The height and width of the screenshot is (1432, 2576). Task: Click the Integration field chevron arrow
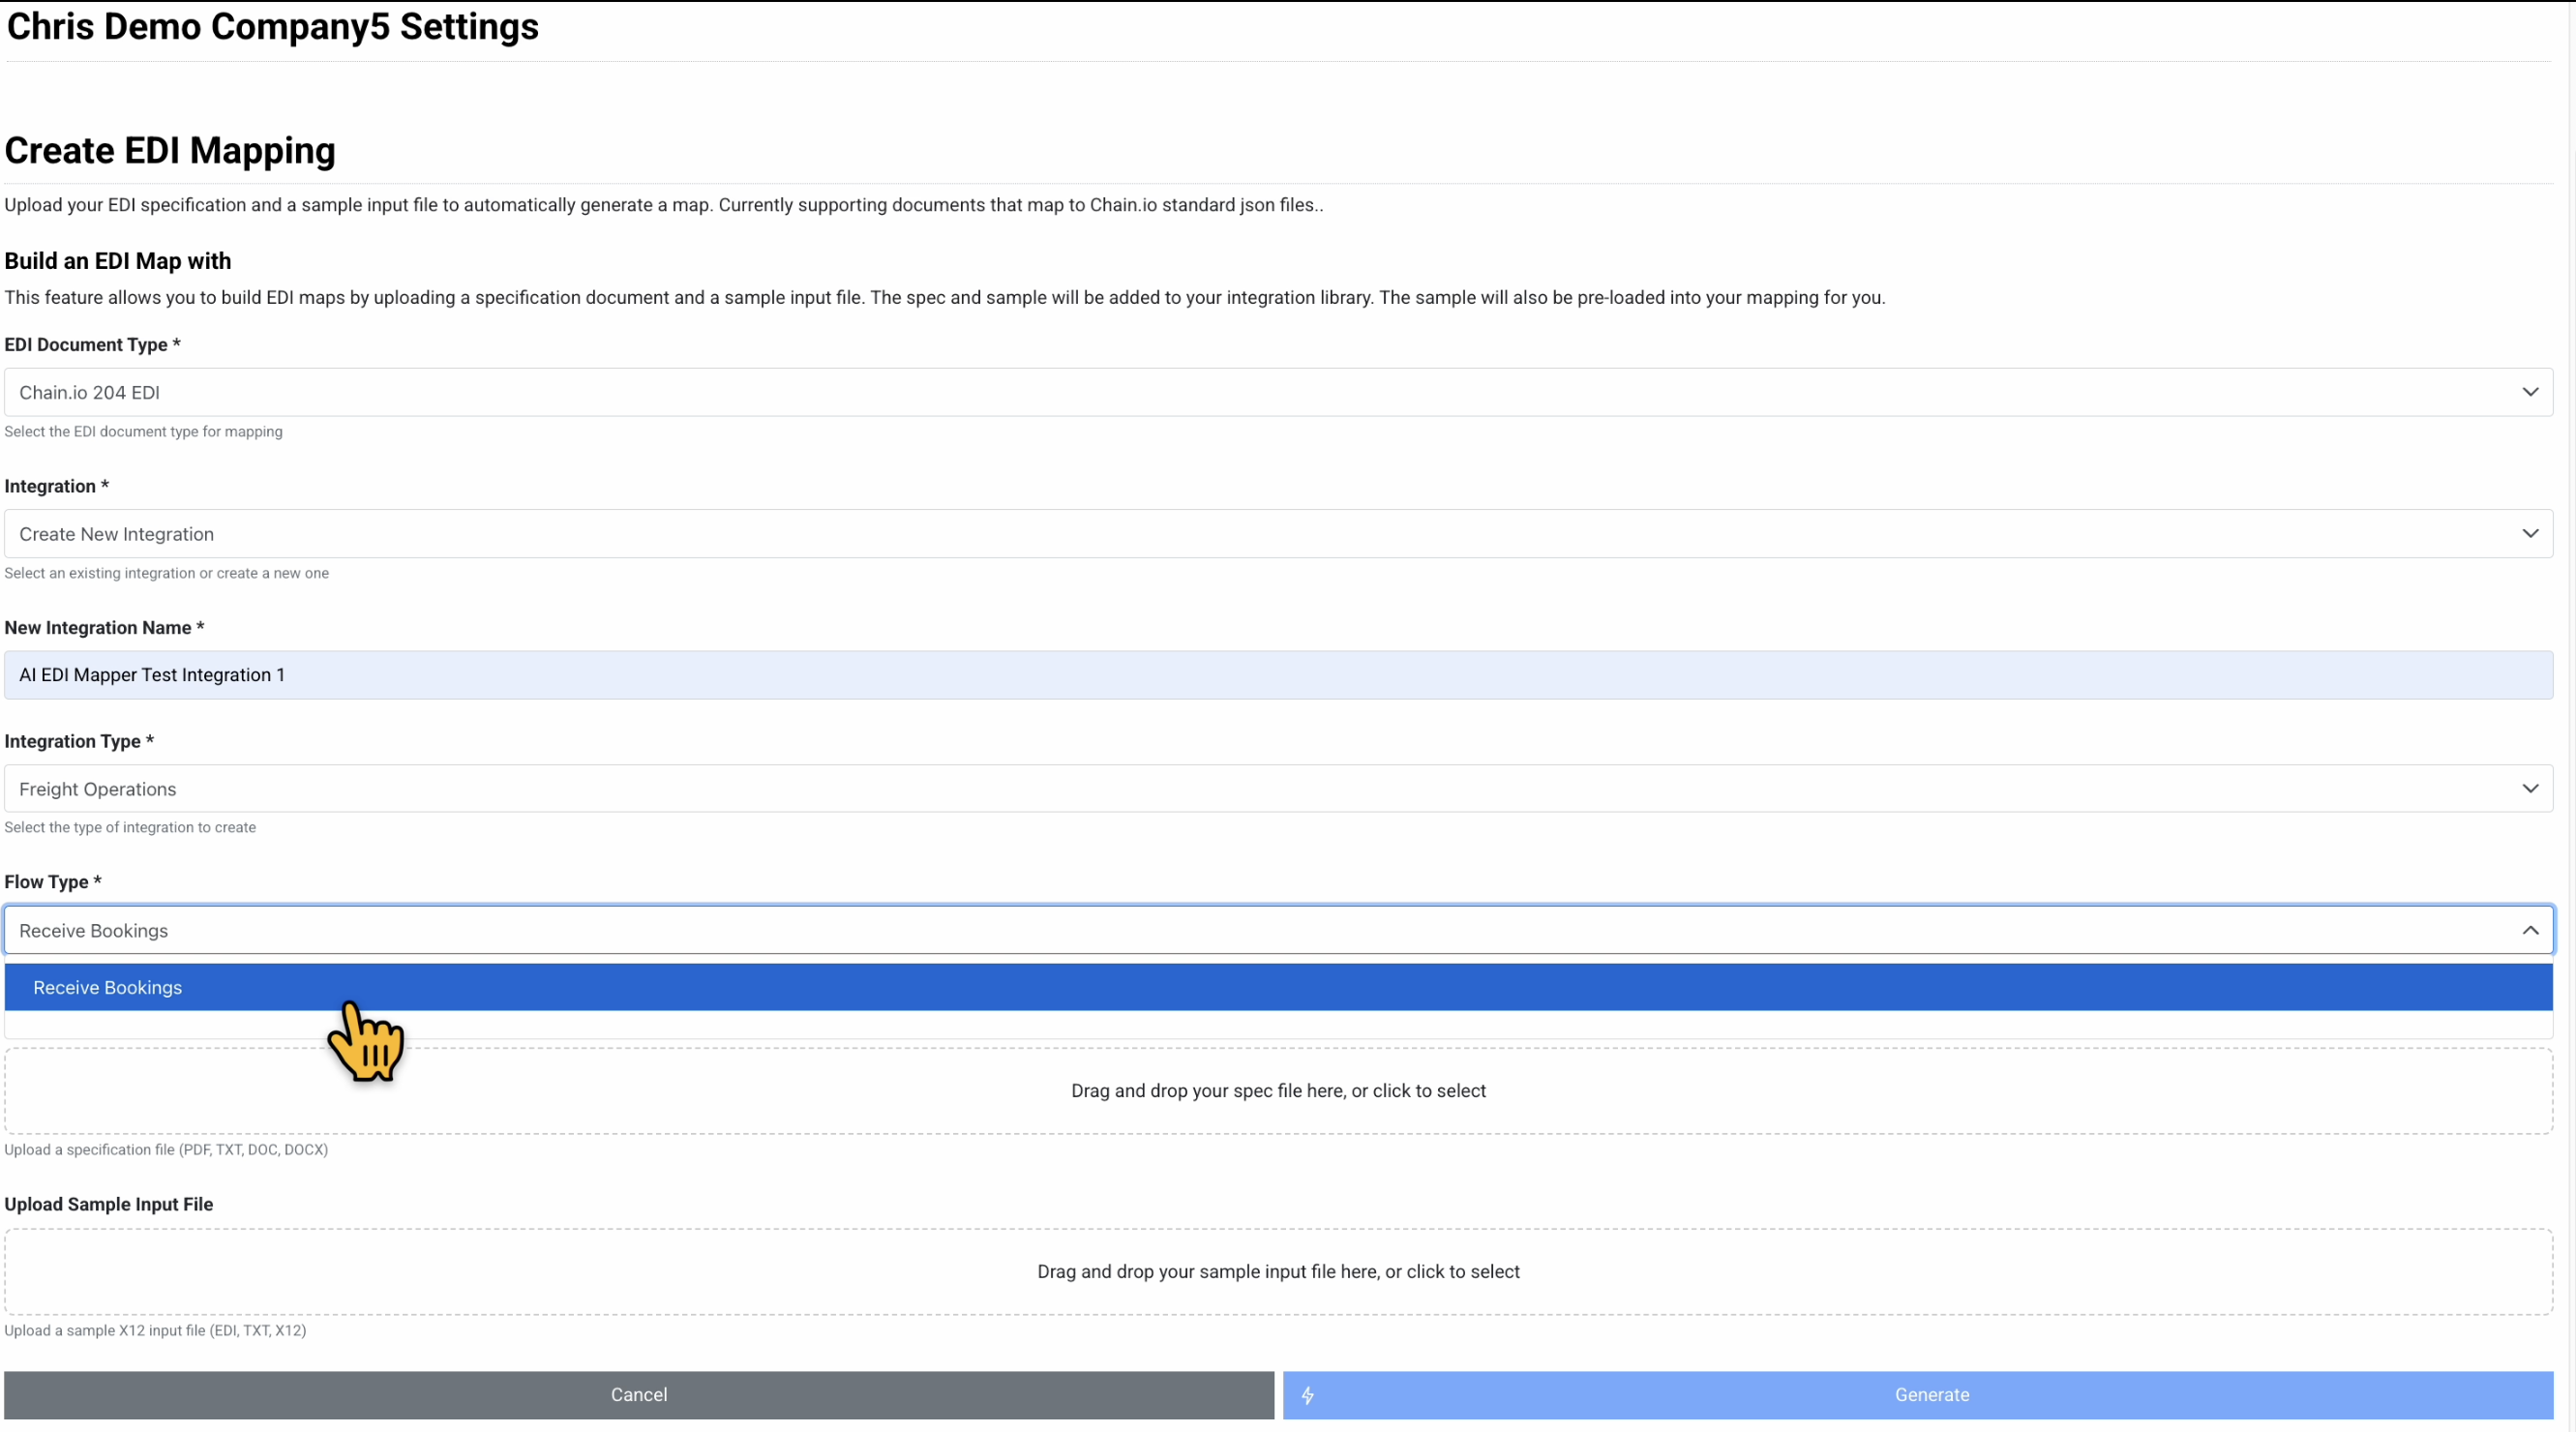click(x=2530, y=534)
